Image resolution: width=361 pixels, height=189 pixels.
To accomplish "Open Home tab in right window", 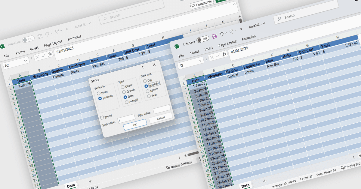I will (x=195, y=52).
